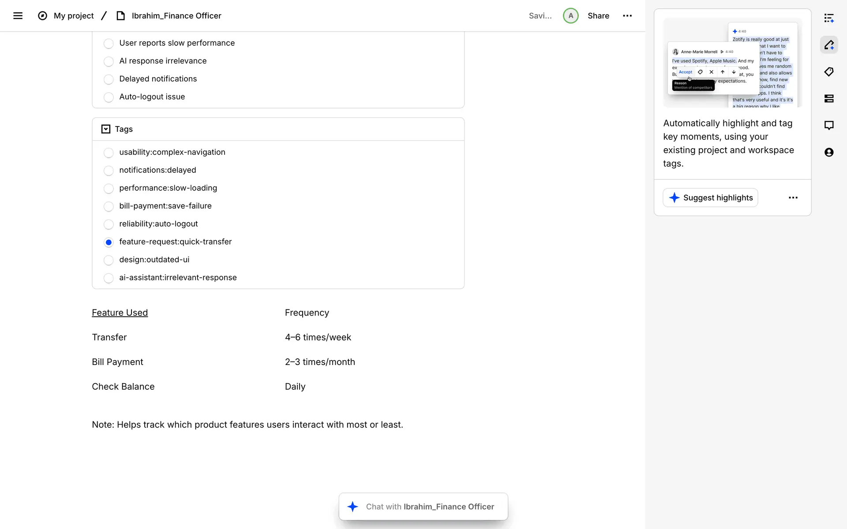Image resolution: width=847 pixels, height=529 pixels.
Task: Choose the Auto-logout issue option
Action: (109, 97)
